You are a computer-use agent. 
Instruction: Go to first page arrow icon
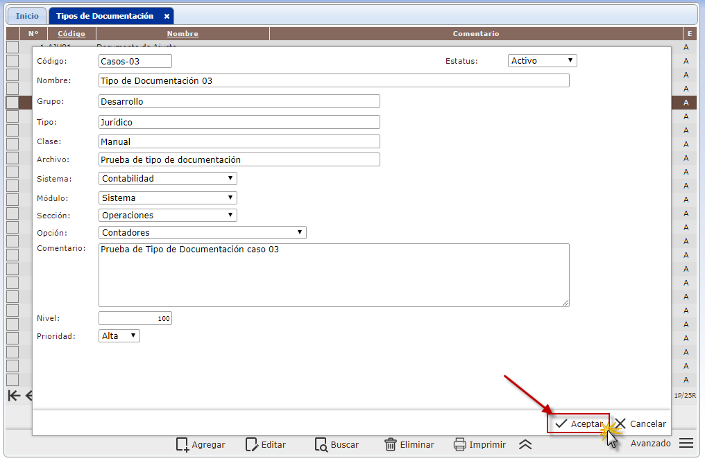click(14, 396)
